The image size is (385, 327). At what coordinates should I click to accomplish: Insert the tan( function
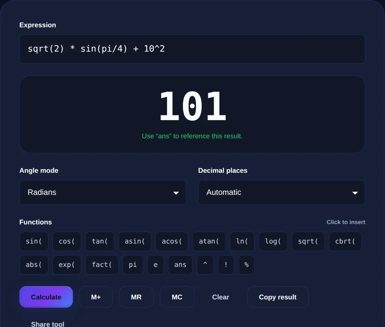tap(100, 241)
